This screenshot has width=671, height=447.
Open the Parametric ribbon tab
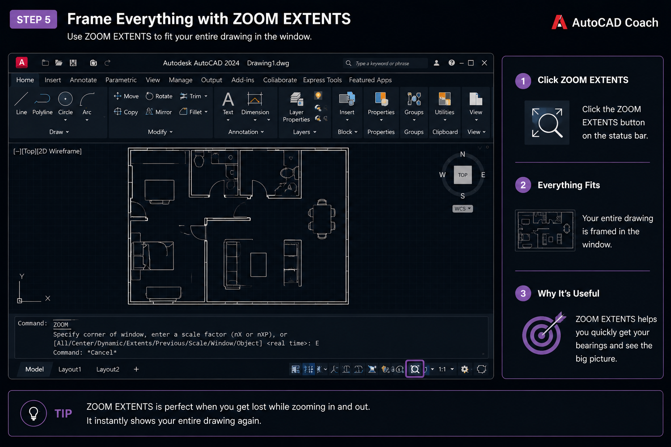click(121, 80)
